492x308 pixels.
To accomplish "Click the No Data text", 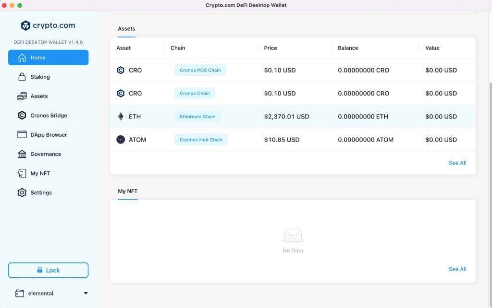I will (x=293, y=250).
